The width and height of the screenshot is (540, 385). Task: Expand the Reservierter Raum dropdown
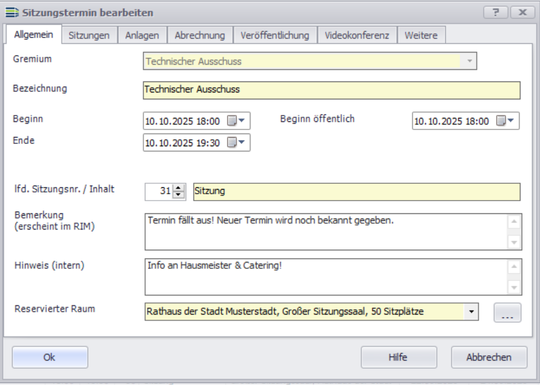(x=471, y=312)
